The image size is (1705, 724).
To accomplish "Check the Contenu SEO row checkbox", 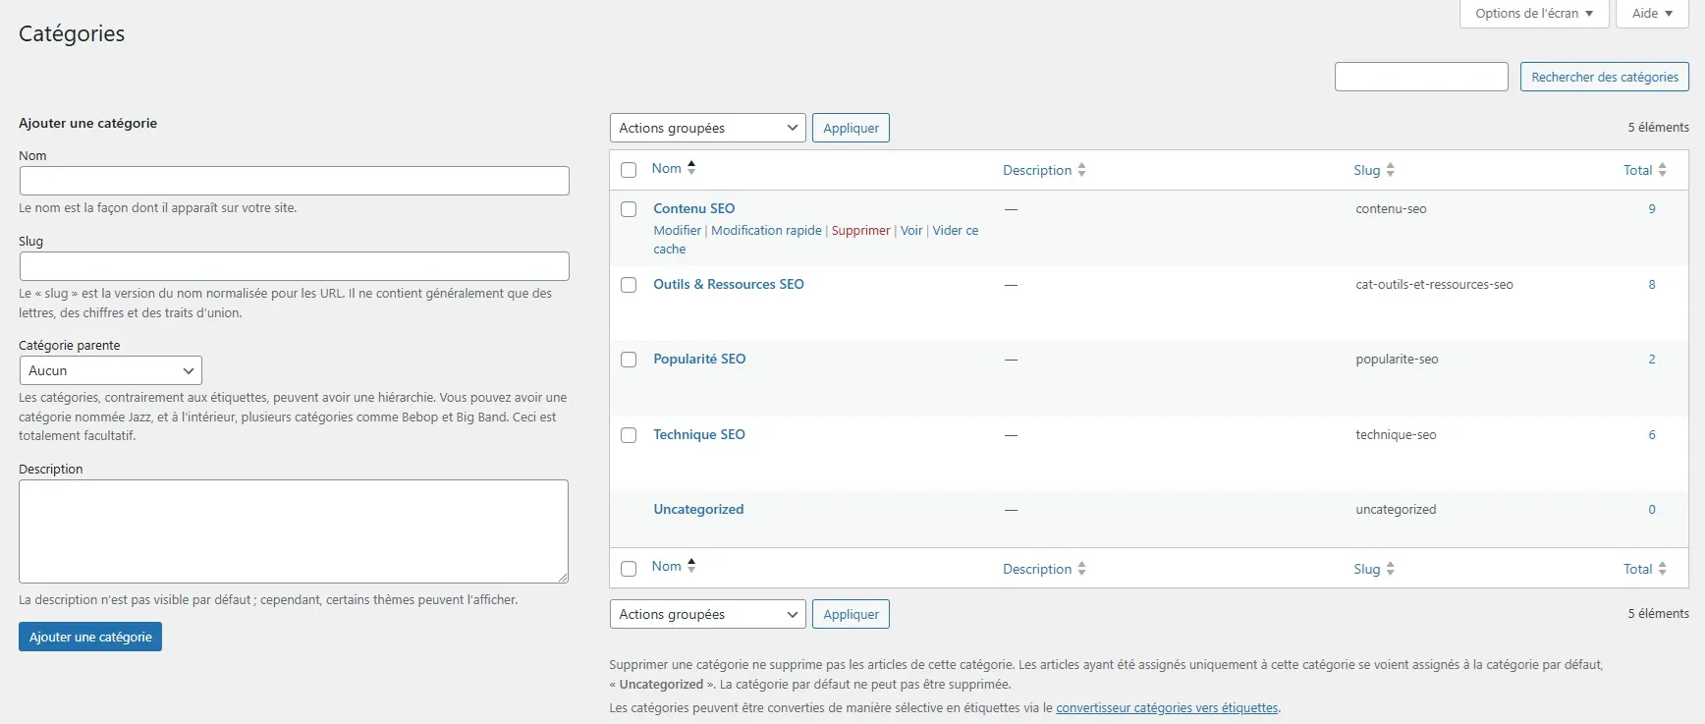I will pos(629,209).
